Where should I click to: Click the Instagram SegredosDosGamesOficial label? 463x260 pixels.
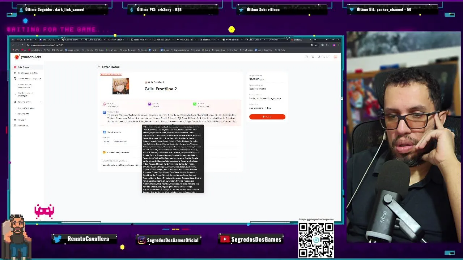tap(168, 240)
